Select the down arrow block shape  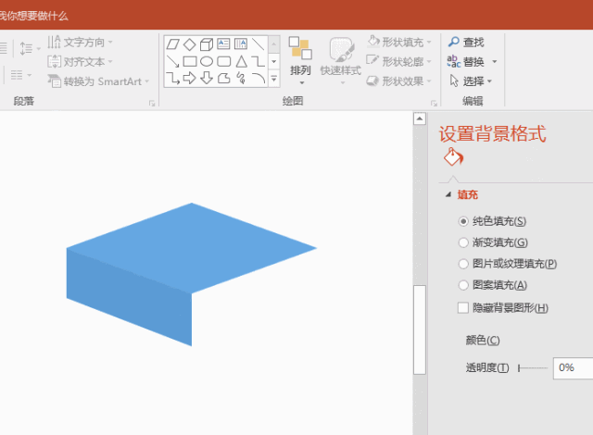click(x=207, y=78)
